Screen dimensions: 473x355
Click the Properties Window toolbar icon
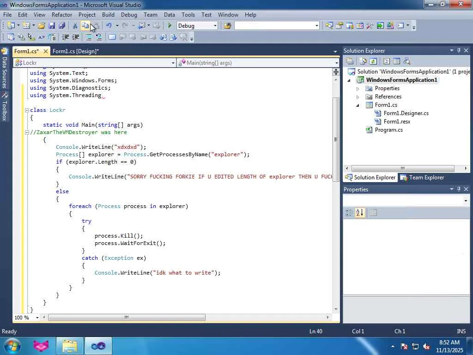[x=340, y=26]
